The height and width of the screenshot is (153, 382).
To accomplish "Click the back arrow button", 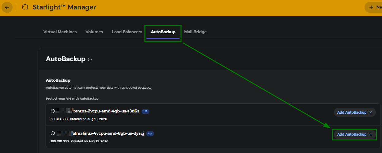I will pos(7,7).
